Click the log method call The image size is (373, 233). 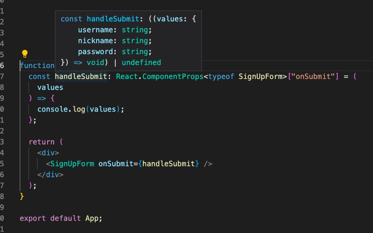(79, 110)
